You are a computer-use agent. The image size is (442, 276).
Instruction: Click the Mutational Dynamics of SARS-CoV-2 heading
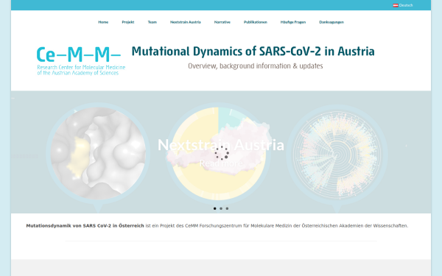(253, 52)
